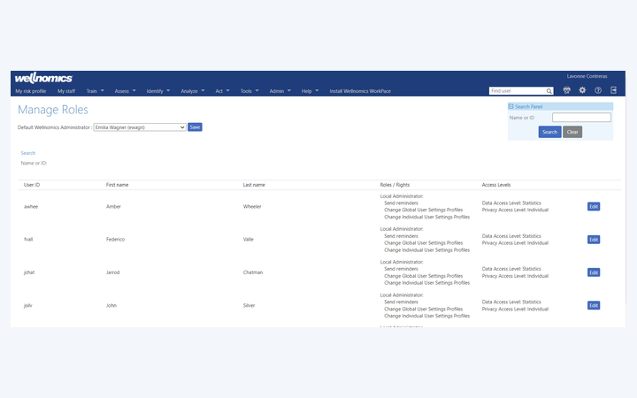Click last name Chatman
Viewport: 637px width, 398px height.
coord(253,272)
